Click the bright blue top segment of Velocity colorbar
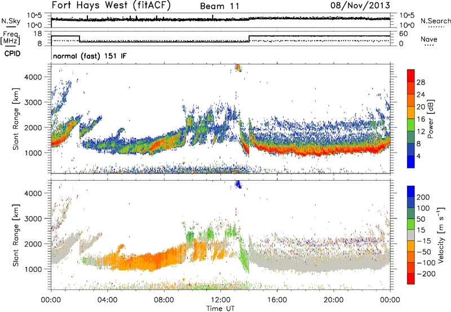The image size is (451, 312). pyautogui.click(x=411, y=191)
